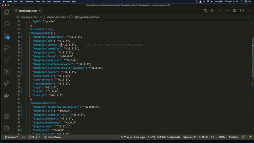
Task: Click the "private" key on line 14
Action: [36, 29]
